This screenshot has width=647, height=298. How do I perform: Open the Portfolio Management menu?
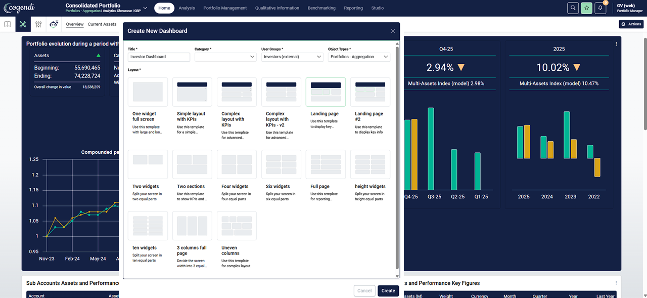coord(225,8)
